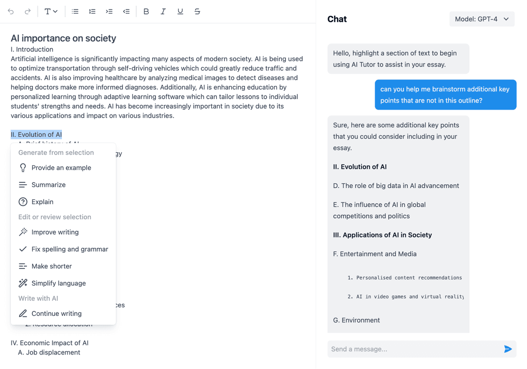Select Fix spelling and grammar
This screenshot has width=527, height=369.
click(70, 249)
